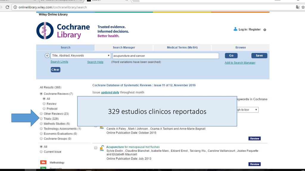Screen dimensions: 305x171
Task: Click the Log in / Register link
Action: tap(250, 29)
